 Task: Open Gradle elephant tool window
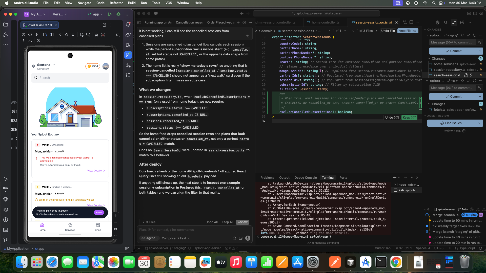point(128,35)
